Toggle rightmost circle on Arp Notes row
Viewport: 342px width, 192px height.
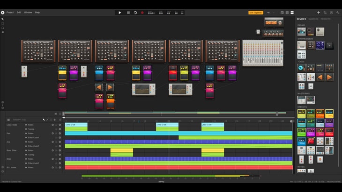click(60, 142)
